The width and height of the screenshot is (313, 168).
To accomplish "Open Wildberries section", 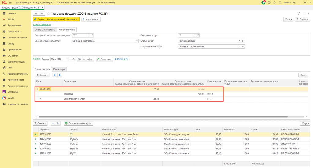I will tap(13, 92).
